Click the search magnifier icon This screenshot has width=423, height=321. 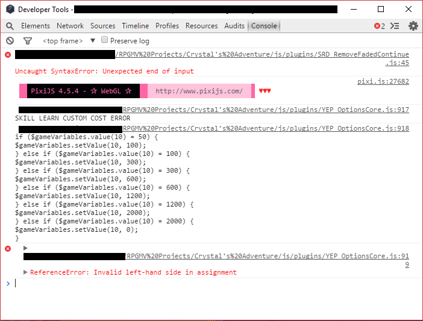(x=10, y=26)
